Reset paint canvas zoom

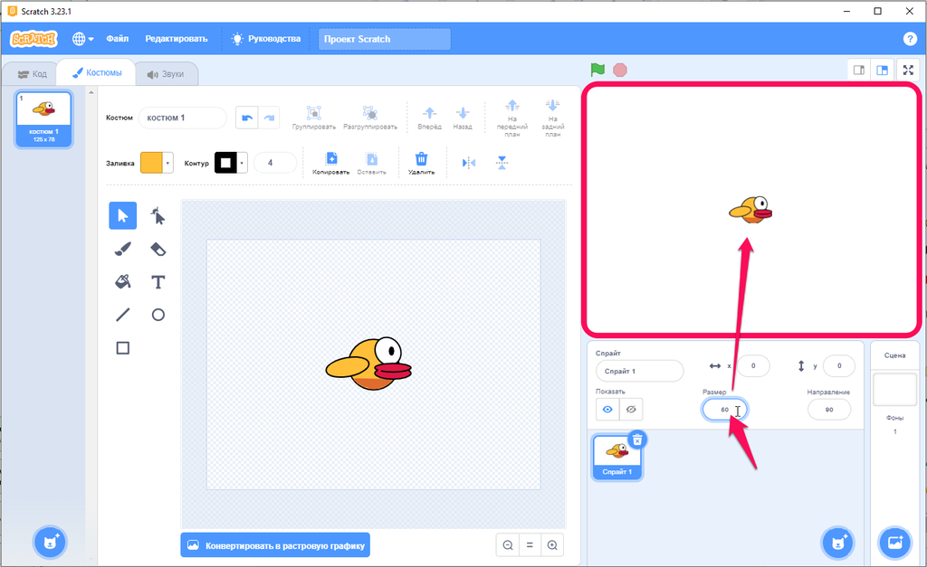coord(530,545)
